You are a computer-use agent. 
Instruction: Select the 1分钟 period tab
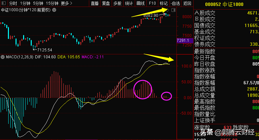pos(25,3)
